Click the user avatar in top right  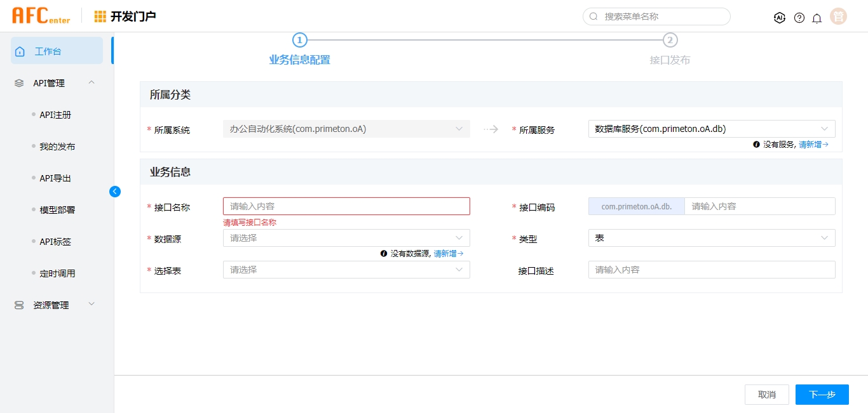tap(838, 17)
